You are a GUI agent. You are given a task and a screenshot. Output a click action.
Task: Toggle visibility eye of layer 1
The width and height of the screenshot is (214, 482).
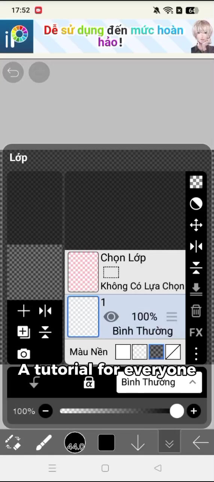point(111,317)
